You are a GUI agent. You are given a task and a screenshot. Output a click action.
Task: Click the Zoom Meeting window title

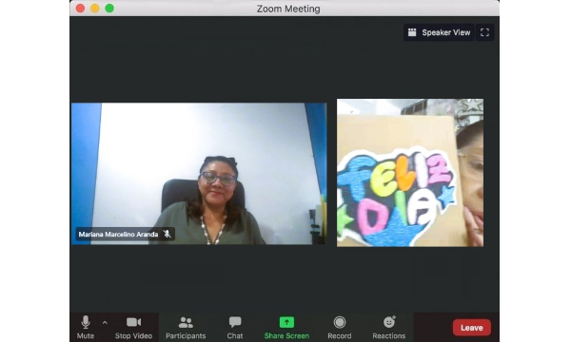[x=288, y=9]
